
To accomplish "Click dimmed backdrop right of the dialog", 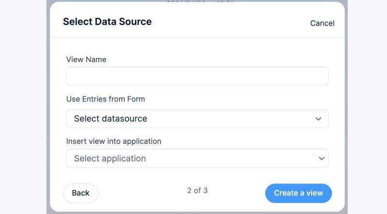I will (x=367, y=106).
